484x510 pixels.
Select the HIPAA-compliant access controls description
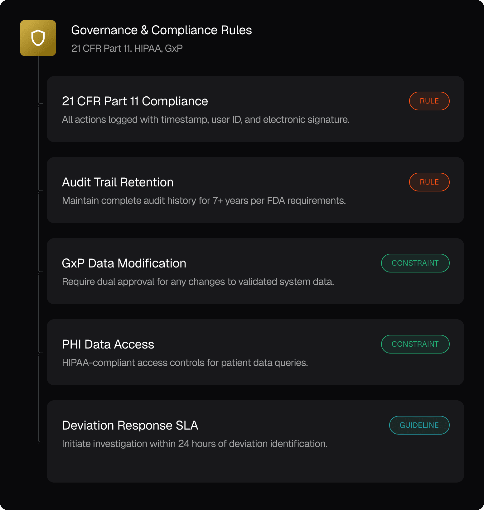(185, 363)
